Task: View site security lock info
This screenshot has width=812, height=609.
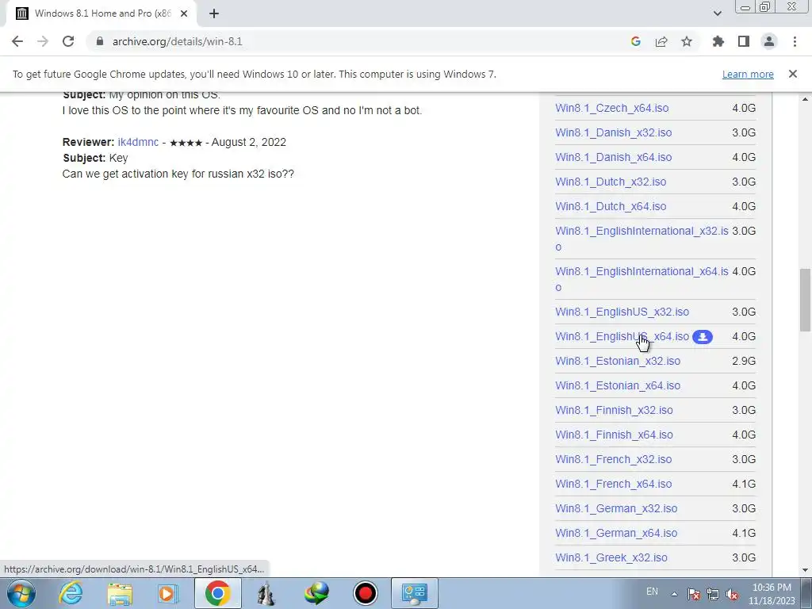Action: tap(100, 41)
